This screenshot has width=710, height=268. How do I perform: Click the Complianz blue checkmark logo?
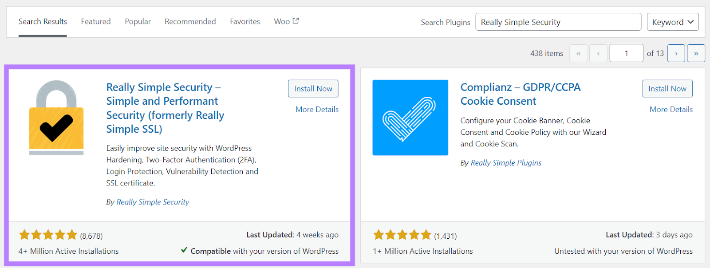point(410,118)
